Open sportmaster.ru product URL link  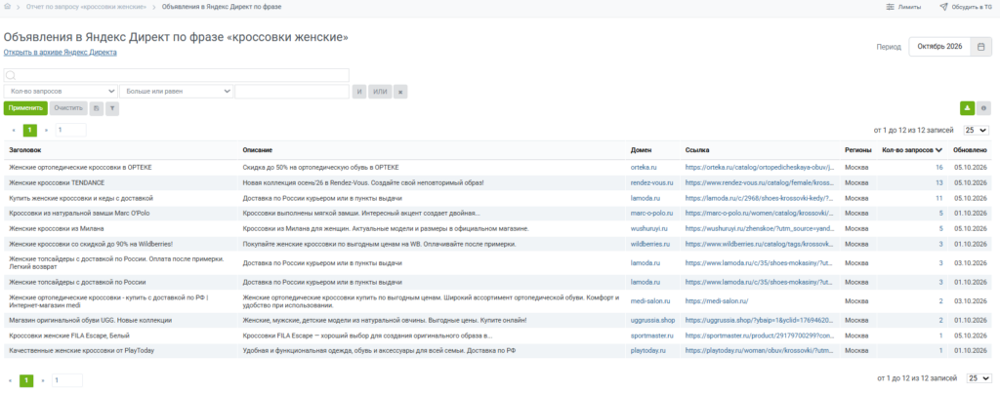[760, 336]
